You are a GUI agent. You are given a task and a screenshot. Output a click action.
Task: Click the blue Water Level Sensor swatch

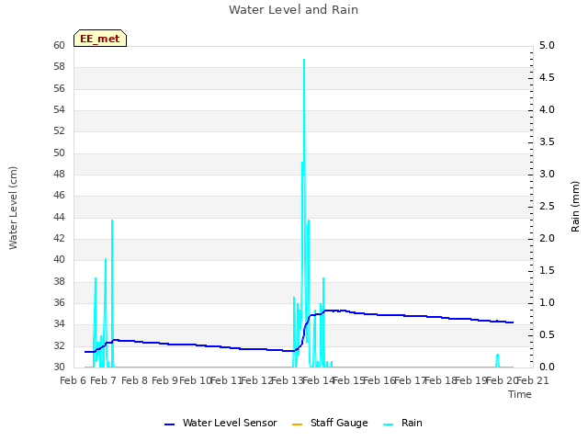tap(169, 424)
